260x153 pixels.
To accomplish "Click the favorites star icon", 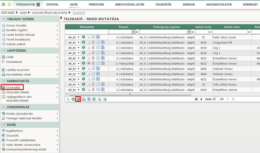I will [9, 4].
